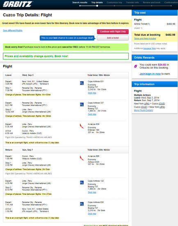Click the Orbitz logo
This screenshot has width=178, height=226.
(x=18, y=4)
